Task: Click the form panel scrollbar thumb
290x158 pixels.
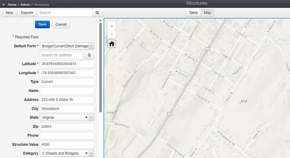Action: (101, 67)
